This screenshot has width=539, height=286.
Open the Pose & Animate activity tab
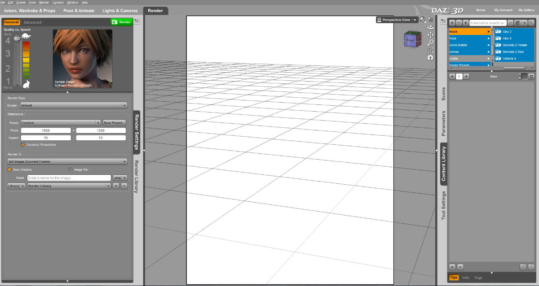[x=79, y=10]
